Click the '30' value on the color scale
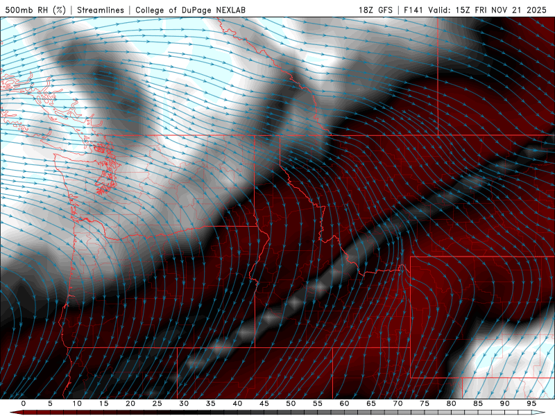This screenshot has width=555, height=416. (184, 404)
